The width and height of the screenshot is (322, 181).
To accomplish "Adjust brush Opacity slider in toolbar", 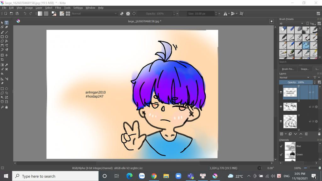I will [x=155, y=14].
